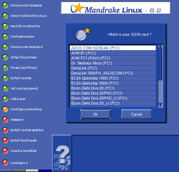Click the green bullet beside Hard drive detection
Image resolution: width=179 pixels, height=172 pixels.
[x=5, y=26]
